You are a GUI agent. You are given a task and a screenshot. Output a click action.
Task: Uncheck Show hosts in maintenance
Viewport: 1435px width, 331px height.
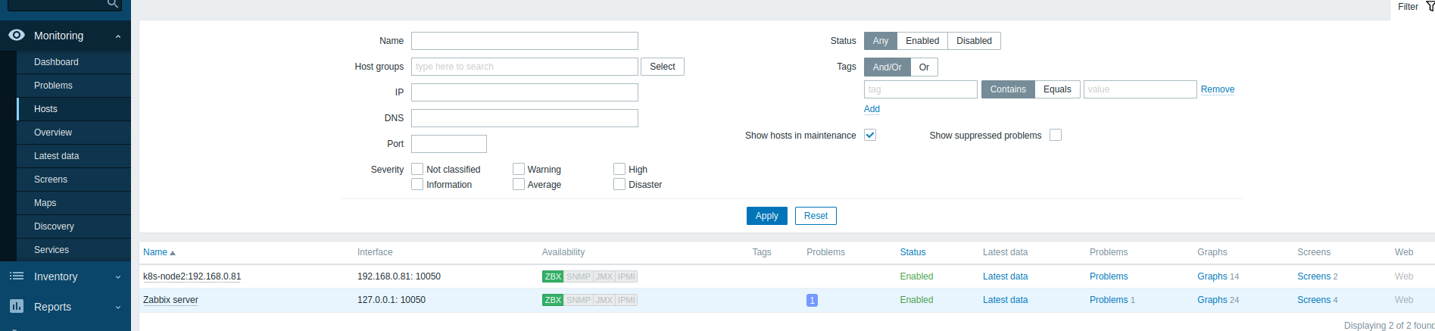pyautogui.click(x=870, y=135)
